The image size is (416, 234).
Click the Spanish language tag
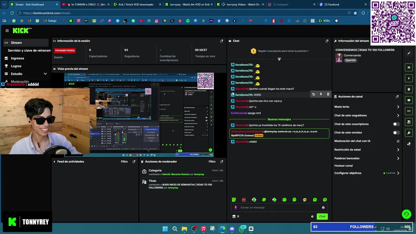350,60
